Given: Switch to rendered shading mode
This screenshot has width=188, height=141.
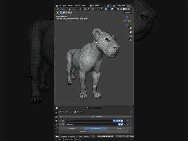Looking at the screenshot, I should point(128,9).
